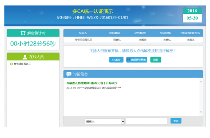
Task: Click the 在线人员 panel header
Action: click(33, 56)
